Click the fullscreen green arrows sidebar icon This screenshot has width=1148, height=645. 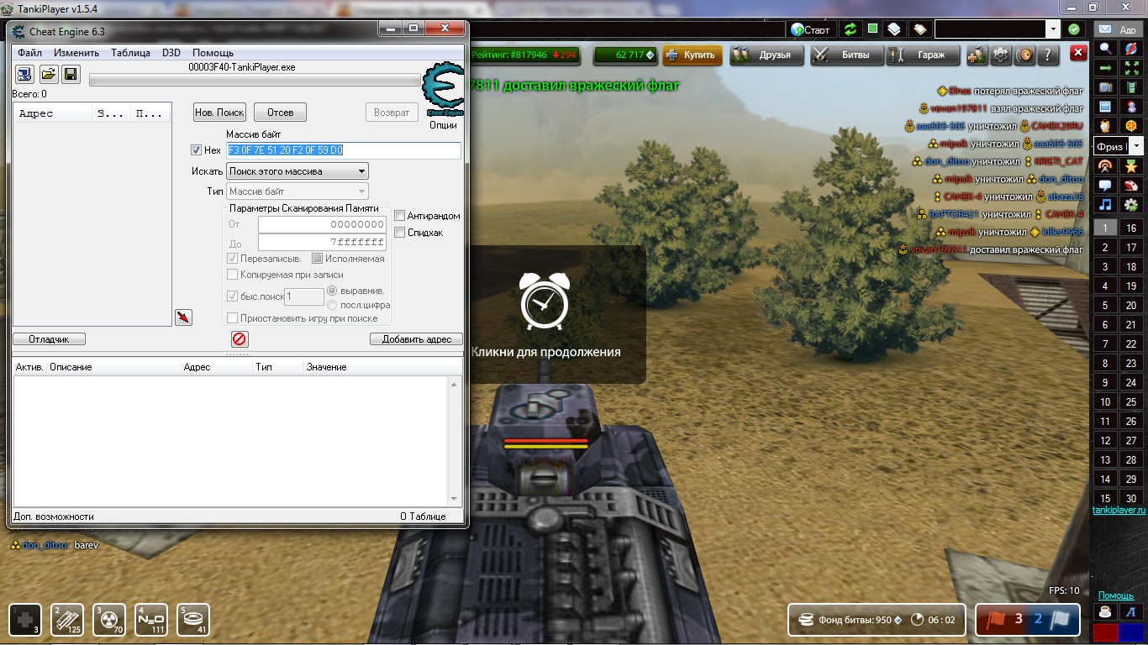click(x=1131, y=68)
